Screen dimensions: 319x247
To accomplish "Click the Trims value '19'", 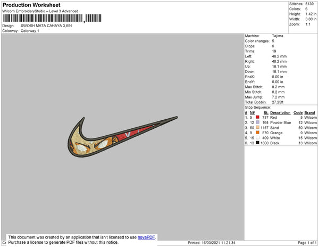I will coord(274,51).
